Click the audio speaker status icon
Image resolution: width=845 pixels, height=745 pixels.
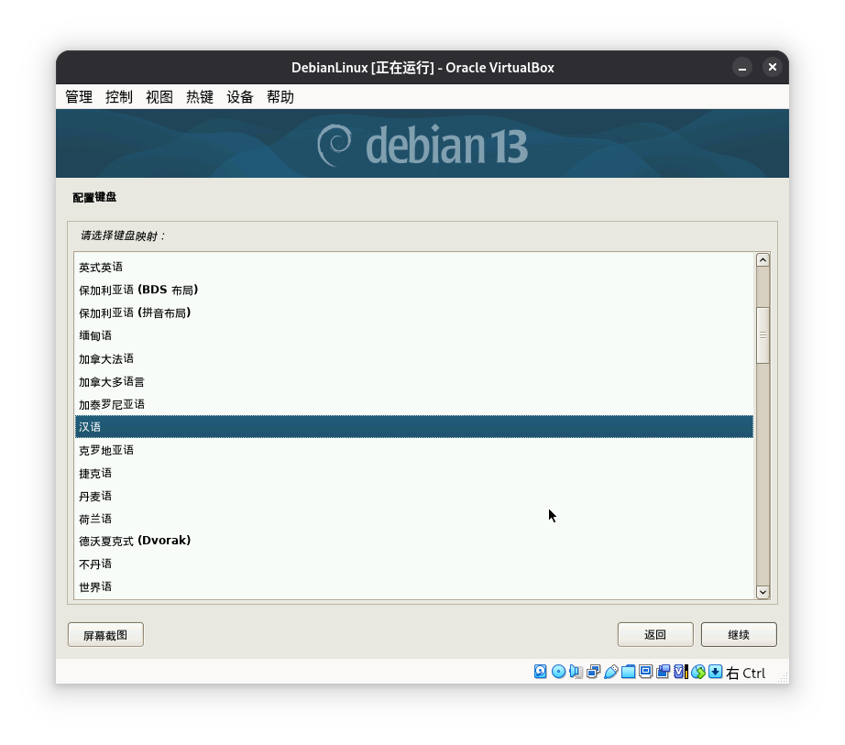tap(576, 671)
